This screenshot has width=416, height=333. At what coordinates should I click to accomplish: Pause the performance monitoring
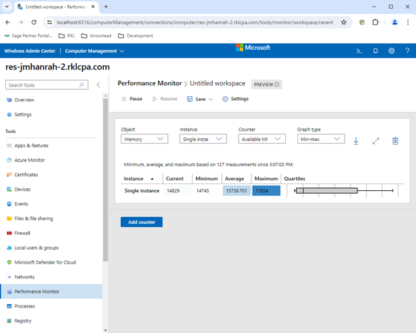[x=132, y=99]
